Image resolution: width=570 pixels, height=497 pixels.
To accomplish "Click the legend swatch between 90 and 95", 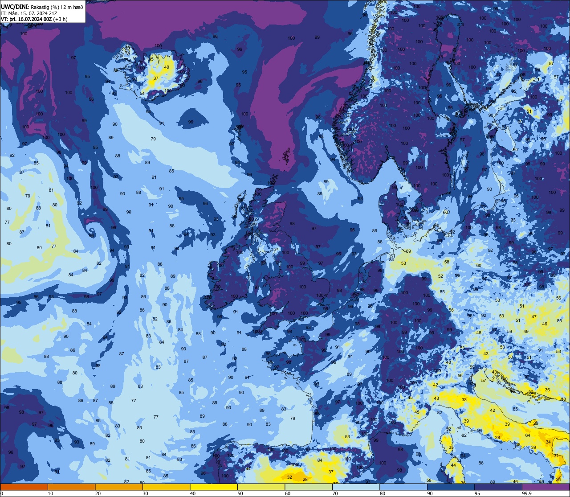I will tap(451, 487).
